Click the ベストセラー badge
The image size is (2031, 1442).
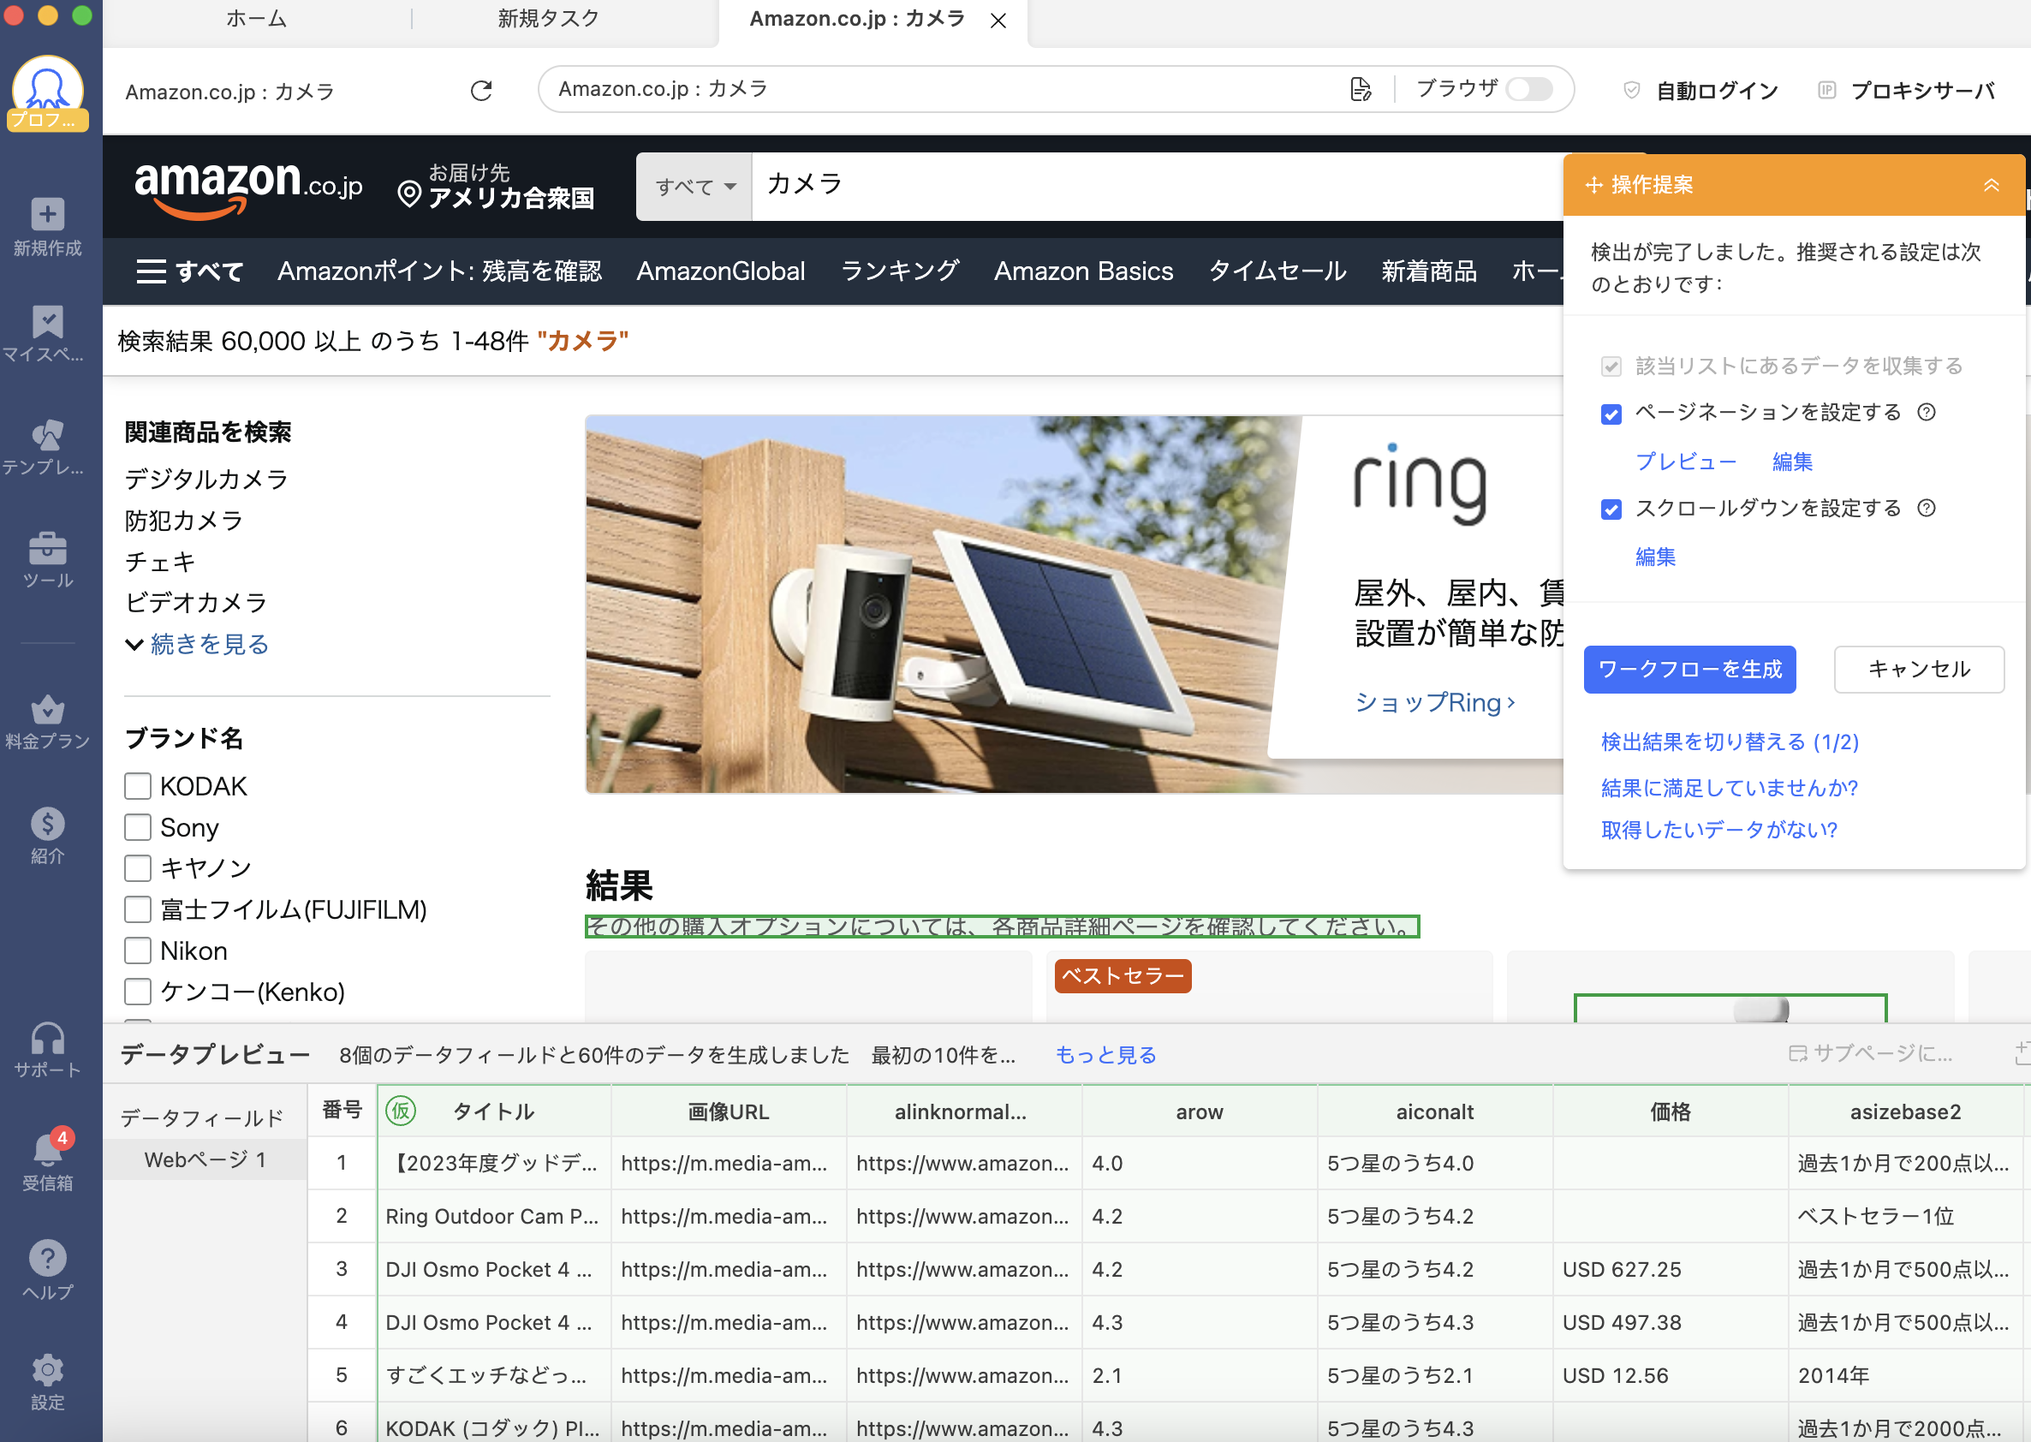click(x=1122, y=976)
